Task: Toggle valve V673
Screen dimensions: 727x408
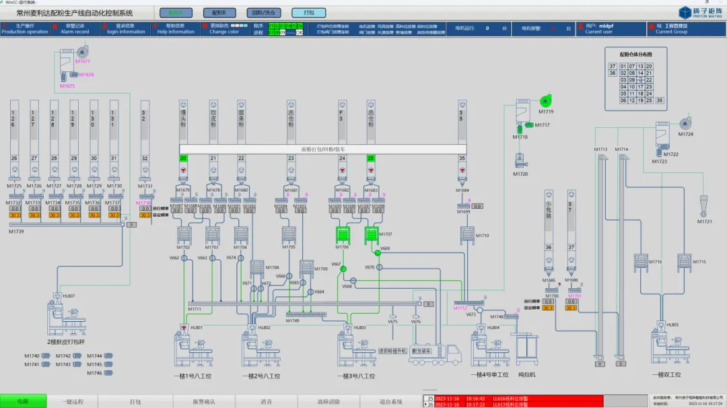Action: pos(479,310)
